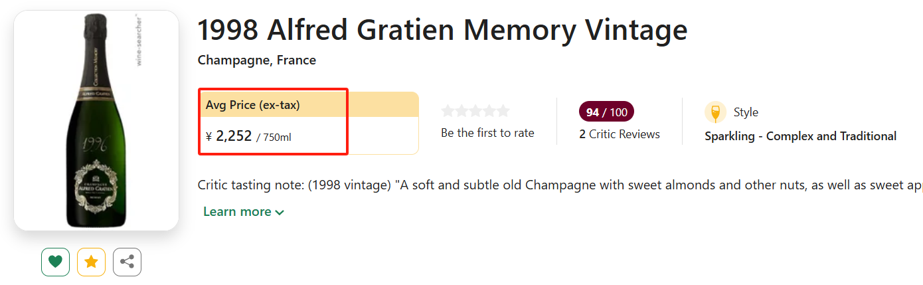The height and width of the screenshot is (285, 923).
Task: Expand the chevron beside Learn more
Action: pyautogui.click(x=280, y=213)
